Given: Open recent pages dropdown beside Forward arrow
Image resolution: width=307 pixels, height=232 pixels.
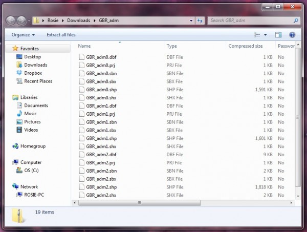Looking at the screenshot, I should [x=29, y=20].
